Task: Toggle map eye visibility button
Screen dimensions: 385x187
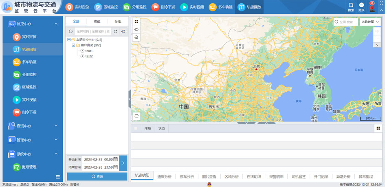Action: pyautogui.click(x=136, y=30)
